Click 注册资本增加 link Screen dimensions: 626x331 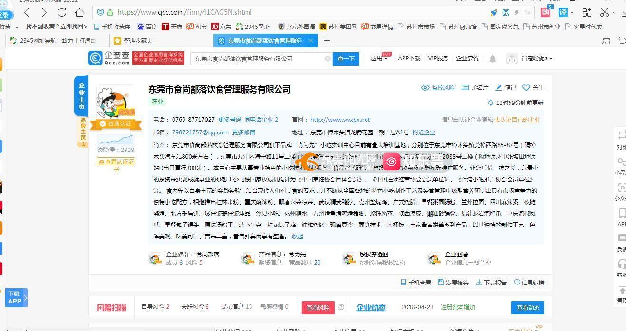[x=458, y=307]
